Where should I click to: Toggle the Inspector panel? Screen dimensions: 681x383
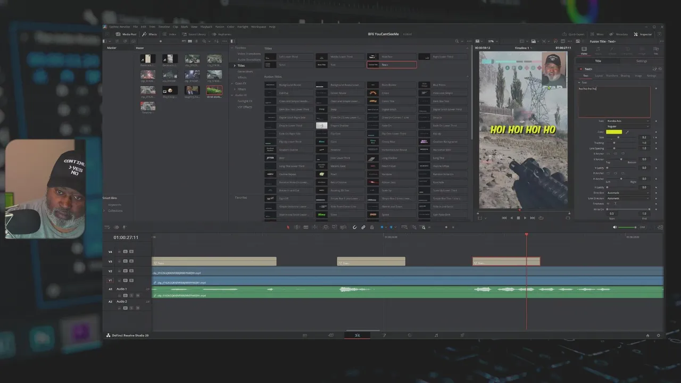(643, 34)
